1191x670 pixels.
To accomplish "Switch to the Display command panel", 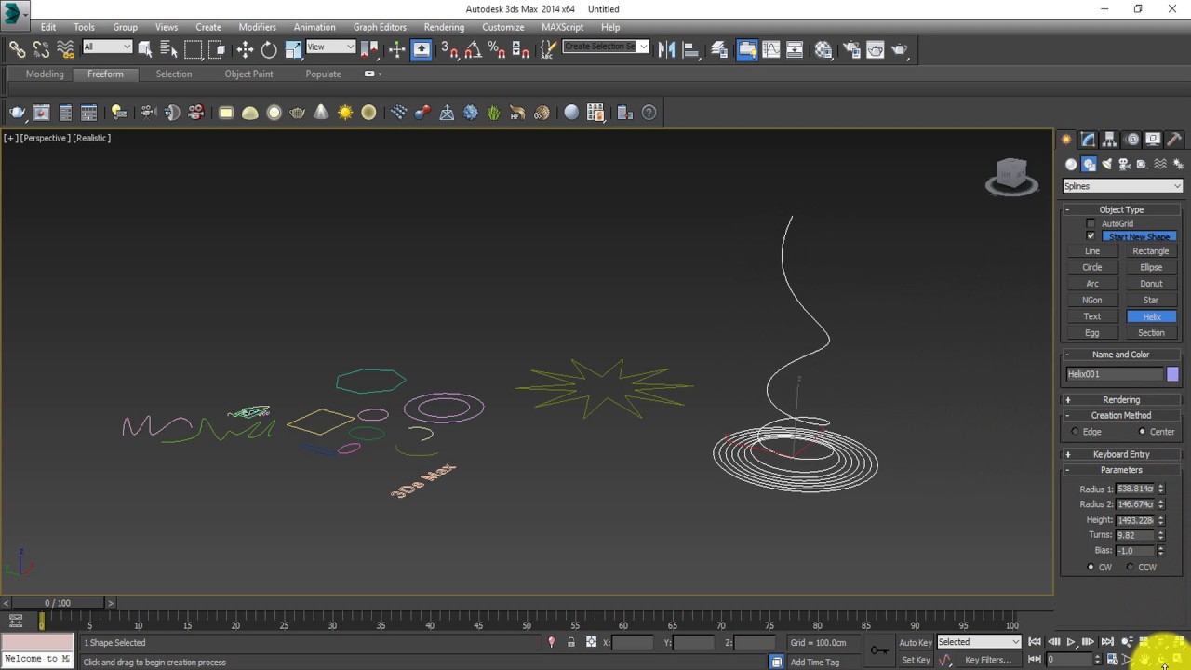I will click(x=1153, y=140).
